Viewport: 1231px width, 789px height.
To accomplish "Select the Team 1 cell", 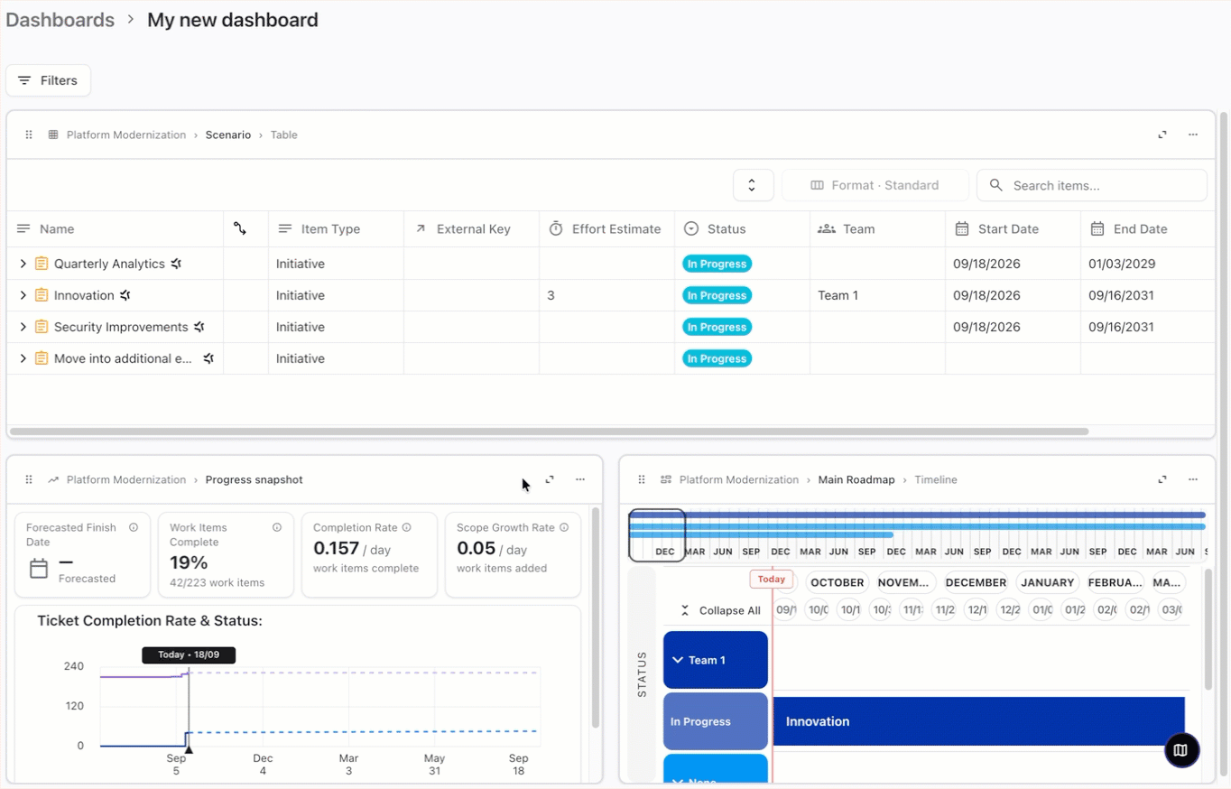I will pyautogui.click(x=877, y=295).
